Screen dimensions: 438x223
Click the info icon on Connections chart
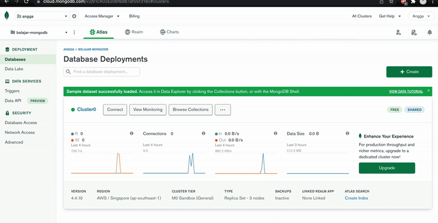tap(204, 133)
